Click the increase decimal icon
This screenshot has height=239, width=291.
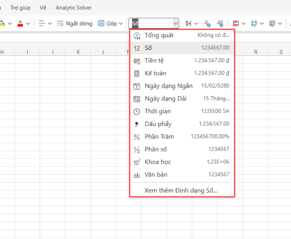click(220, 24)
